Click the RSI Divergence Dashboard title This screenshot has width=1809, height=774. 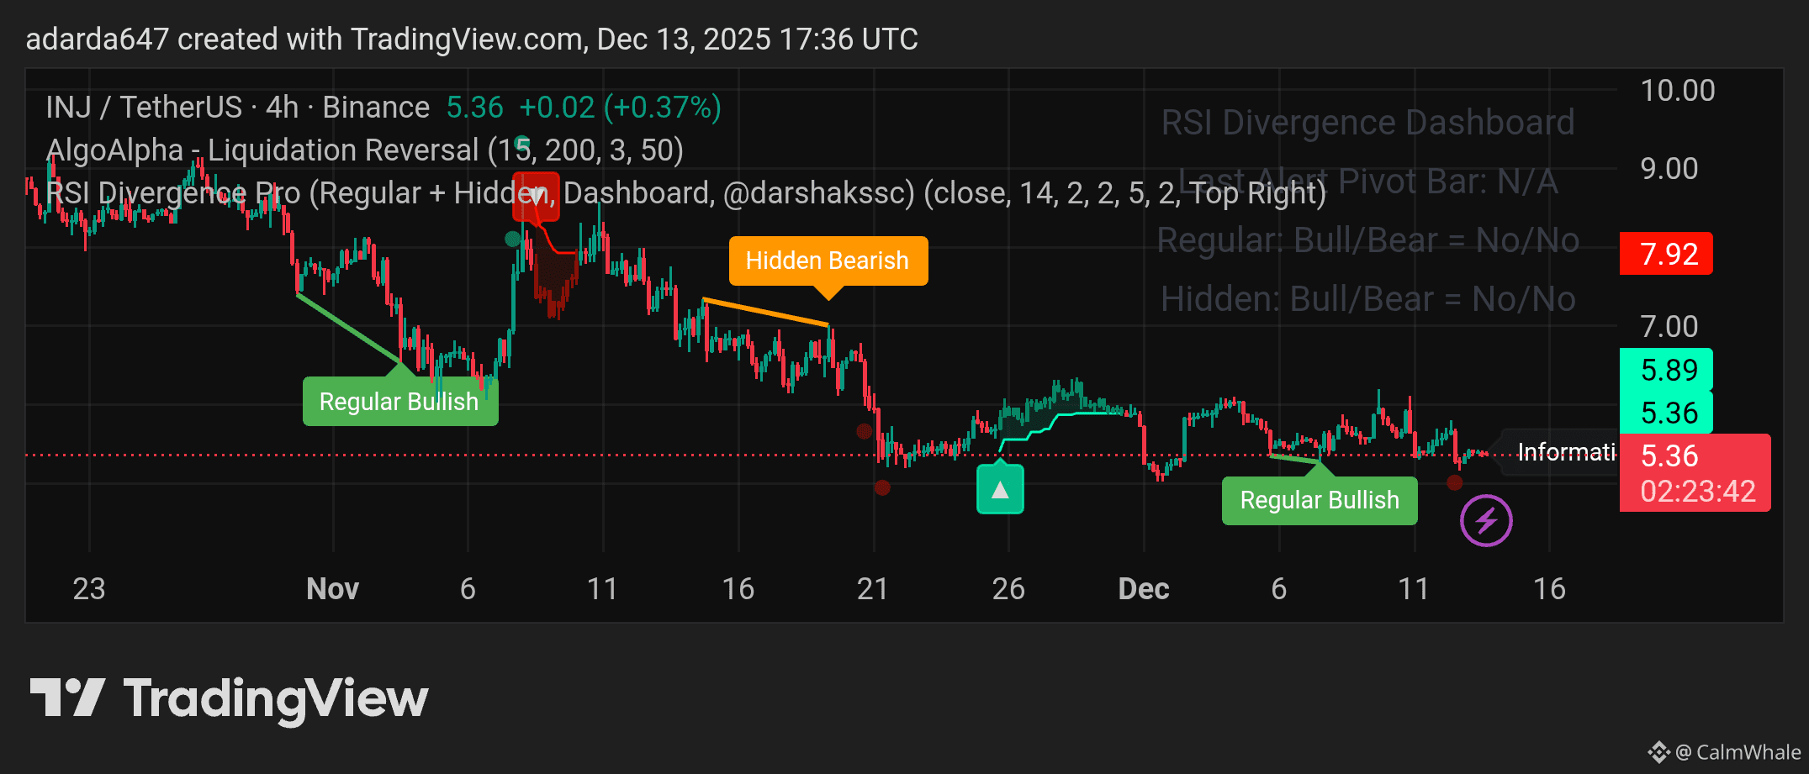(x=1368, y=123)
